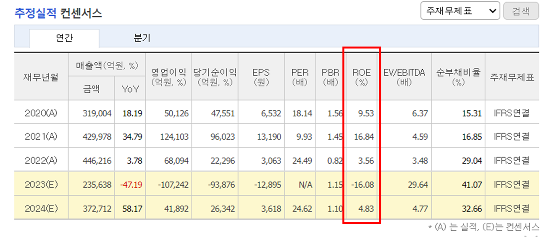The image size is (549, 237).
Task: Select the 2024(E) row label
Action: point(41,208)
